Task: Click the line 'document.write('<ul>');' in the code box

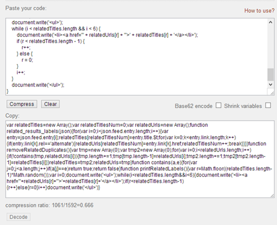Action: 37,22
